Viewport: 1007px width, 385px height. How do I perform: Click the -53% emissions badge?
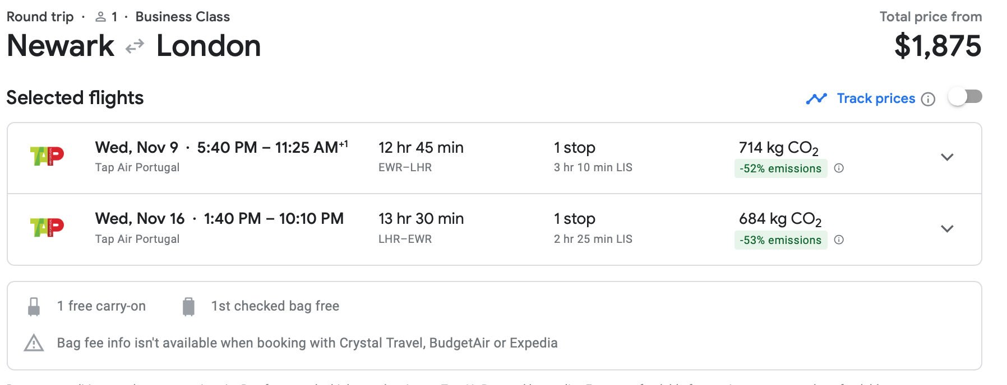(x=780, y=240)
